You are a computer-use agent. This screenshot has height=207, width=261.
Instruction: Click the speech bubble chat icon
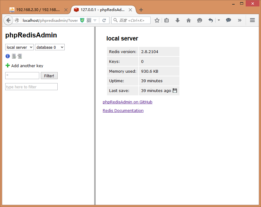click(x=228, y=20)
